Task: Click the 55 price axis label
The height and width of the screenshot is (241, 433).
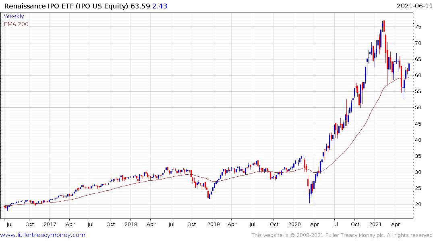Action: click(418, 92)
